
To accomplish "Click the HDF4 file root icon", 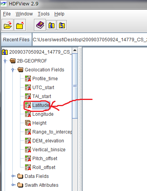I will [x=5, y=52].
